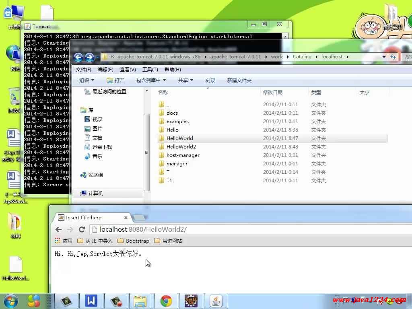Click the Explorer back navigation arrow
Image resolution: width=412 pixels, height=309 pixels.
coord(78,57)
